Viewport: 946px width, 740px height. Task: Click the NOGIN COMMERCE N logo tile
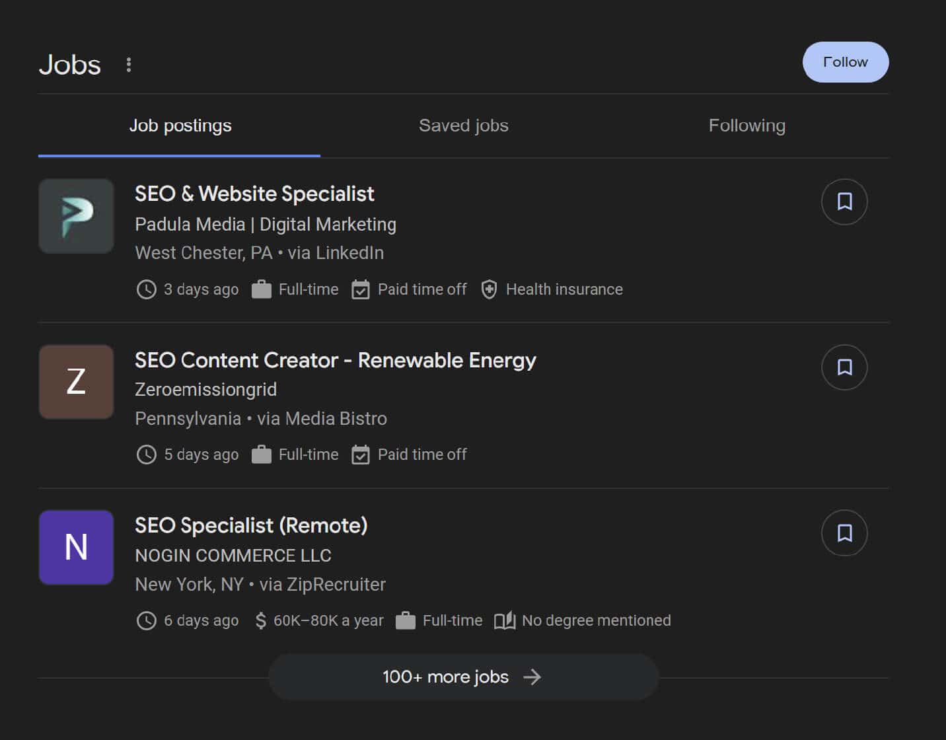pos(76,547)
